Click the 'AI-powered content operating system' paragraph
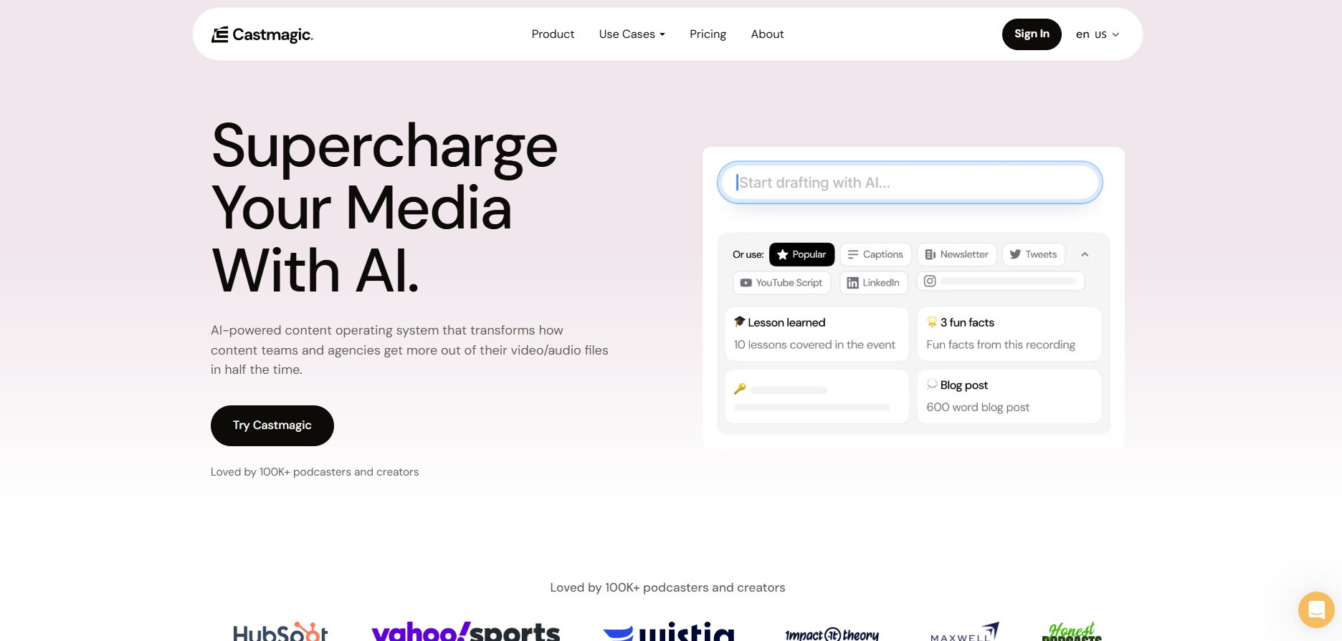The image size is (1342, 641). 409,350
